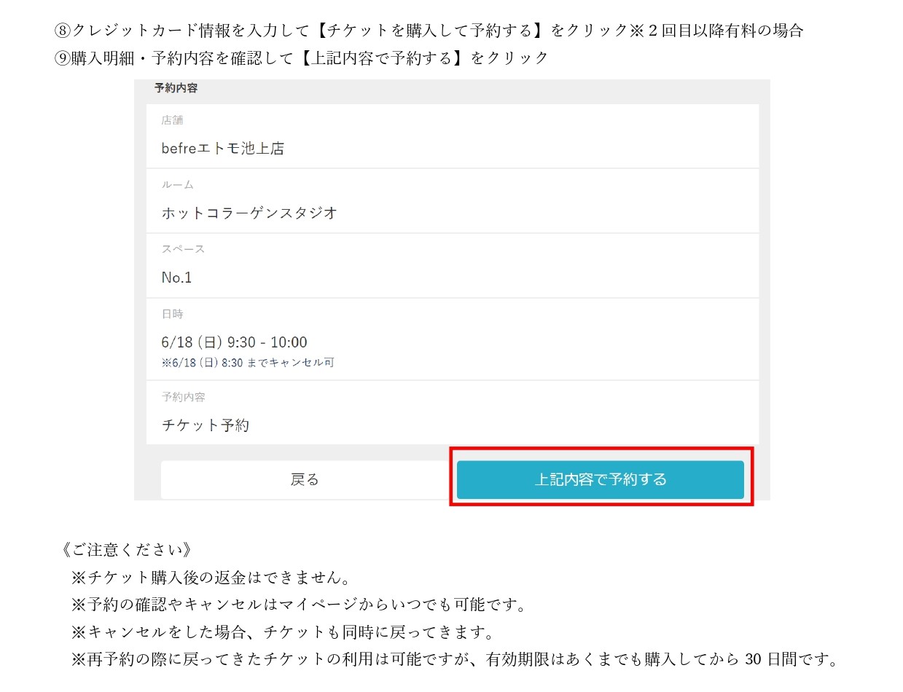Screen dimensions: 903x692
Task: Click the step ⑨ confirmation instruction line
Action: (x=302, y=58)
